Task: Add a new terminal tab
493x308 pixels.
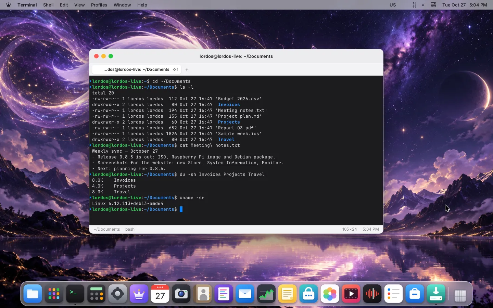Action: (x=187, y=70)
